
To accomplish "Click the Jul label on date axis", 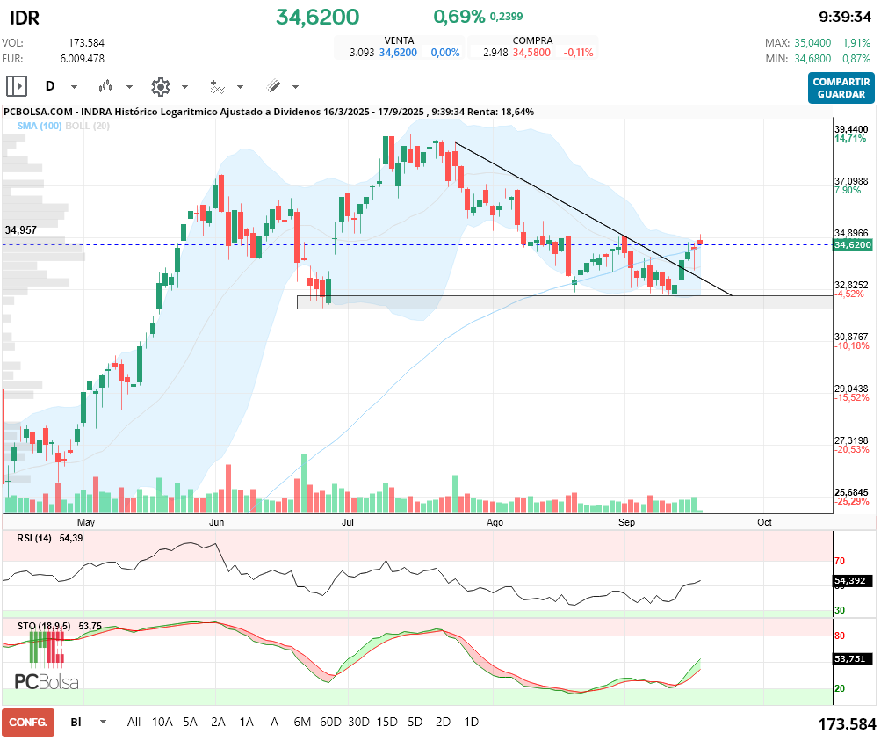I will [x=348, y=522].
